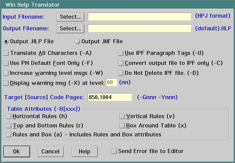Enable Convert output file to IPF only
Image resolution: width=235 pixels, height=163 pixels.
121,63
